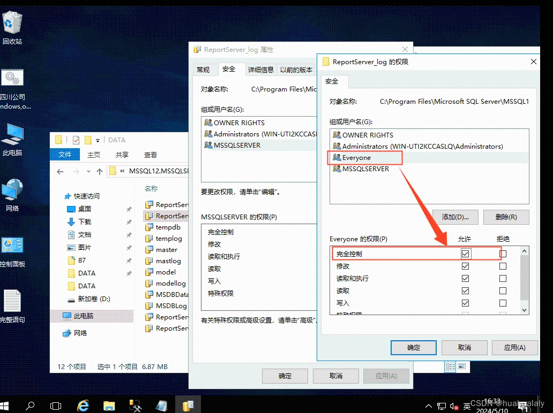
Task: Click the muted volume tray icon
Action: (454, 406)
